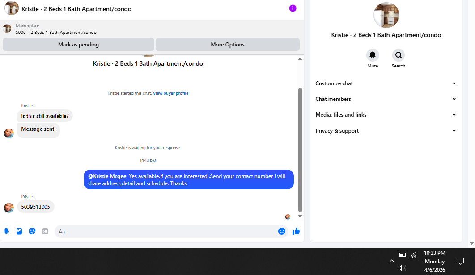This screenshot has width=475, height=275.
Task: Open conversation information via purple info icon
Action: click(x=293, y=8)
